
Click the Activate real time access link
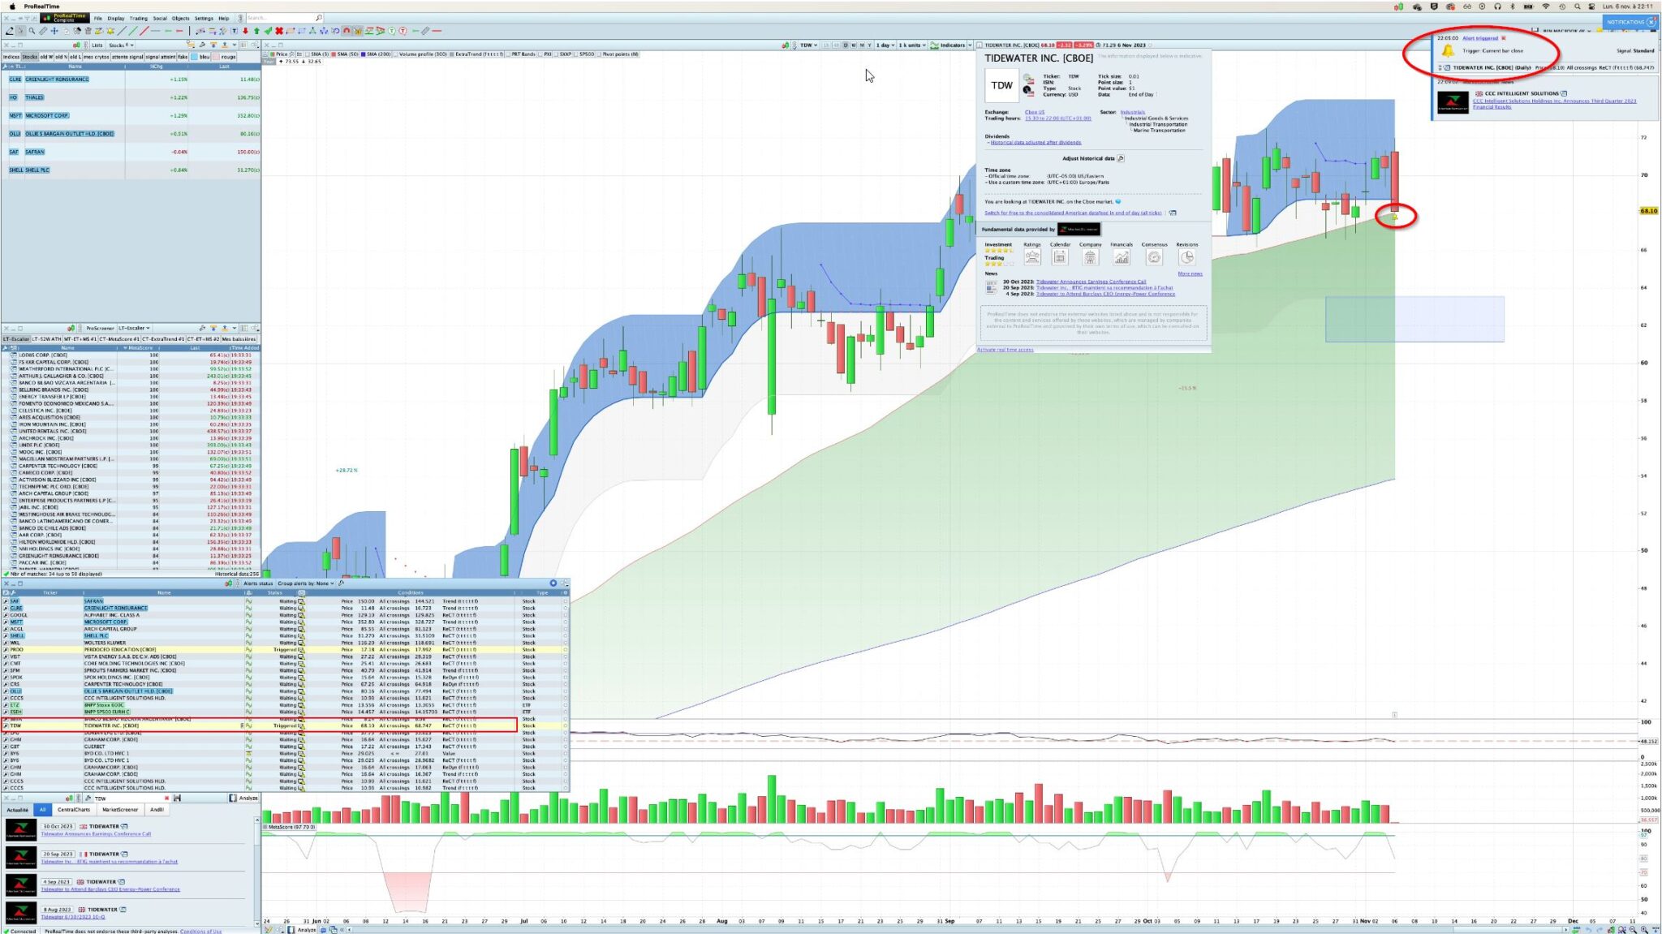[1005, 350]
